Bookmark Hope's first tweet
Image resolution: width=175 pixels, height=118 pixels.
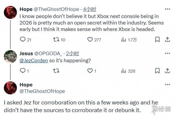point(157,40)
